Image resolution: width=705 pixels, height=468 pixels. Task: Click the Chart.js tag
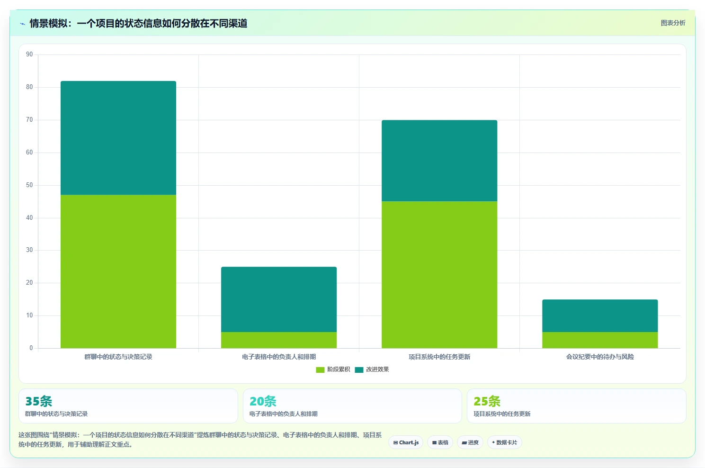406,442
